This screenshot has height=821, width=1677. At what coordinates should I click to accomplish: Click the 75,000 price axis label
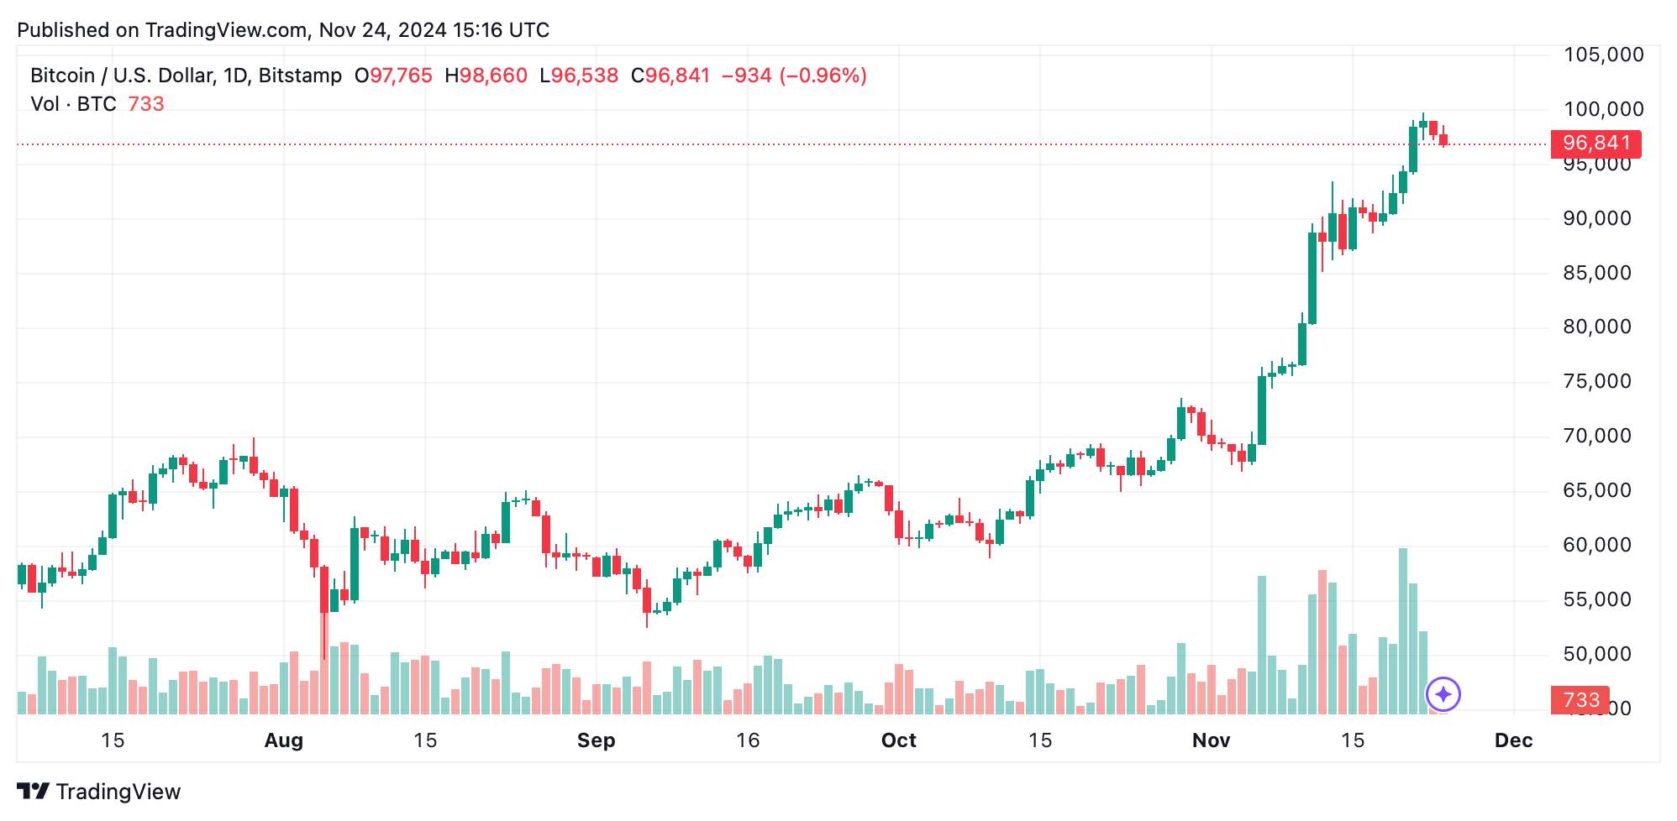click(x=1597, y=381)
